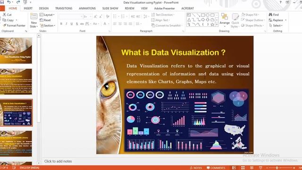The image size is (302, 170).
Task: Redo the last action
Action: point(18,2)
